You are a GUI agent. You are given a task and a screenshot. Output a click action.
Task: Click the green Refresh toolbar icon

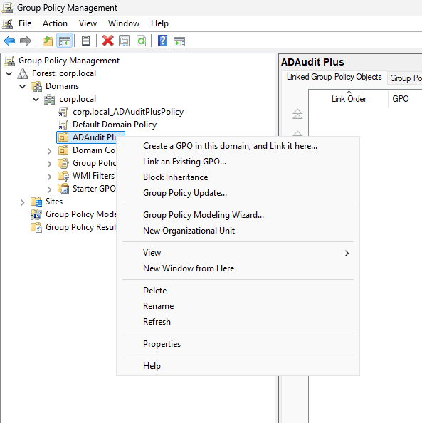pyautogui.click(x=141, y=41)
